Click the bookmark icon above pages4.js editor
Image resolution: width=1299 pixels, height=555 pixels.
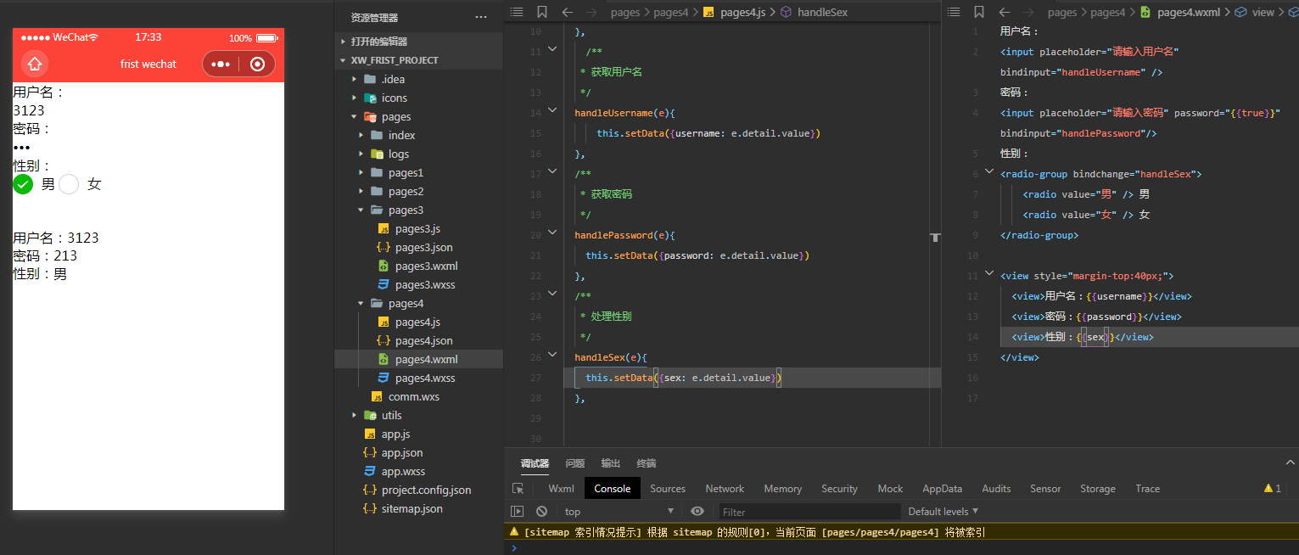(542, 12)
